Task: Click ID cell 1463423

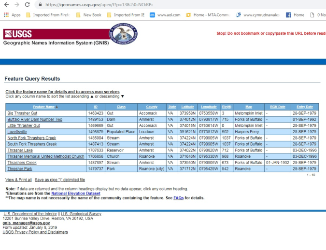Action: click(x=96, y=113)
